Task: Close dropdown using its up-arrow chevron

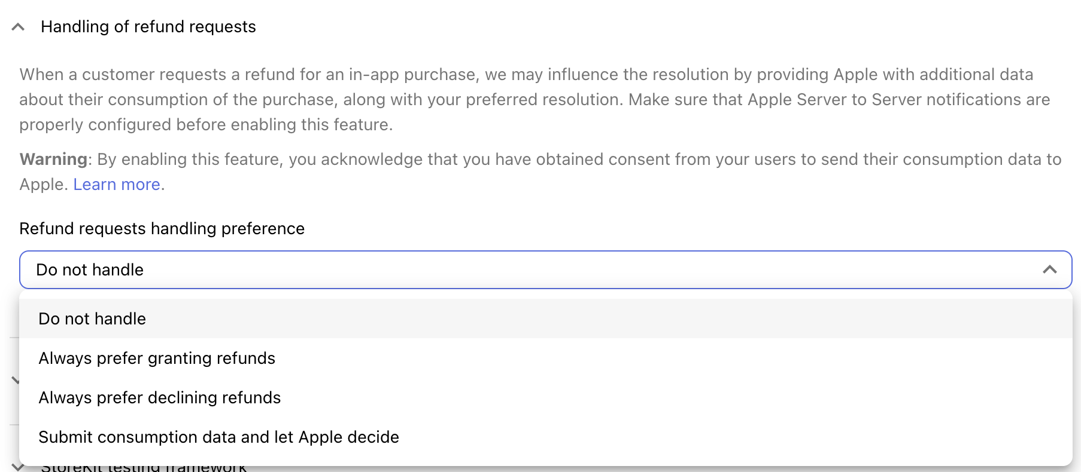Action: [1049, 269]
